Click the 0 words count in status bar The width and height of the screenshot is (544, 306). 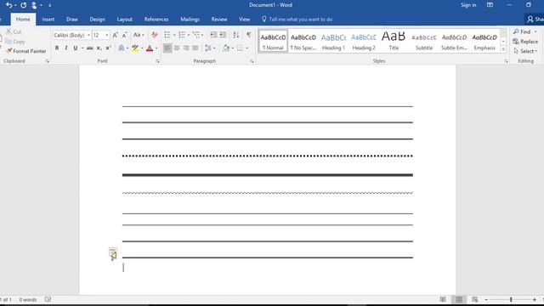(x=28, y=299)
